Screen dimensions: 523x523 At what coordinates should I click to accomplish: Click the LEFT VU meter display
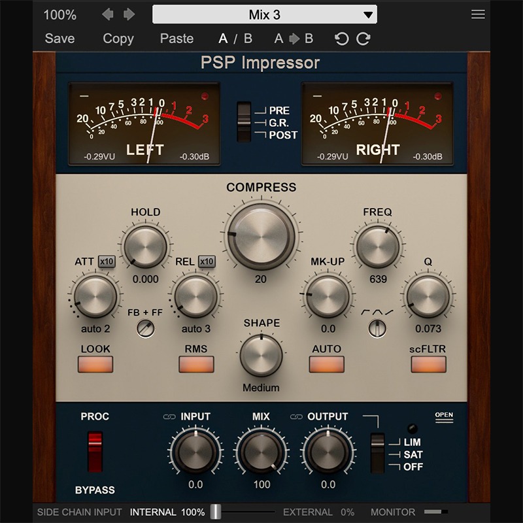coord(144,124)
